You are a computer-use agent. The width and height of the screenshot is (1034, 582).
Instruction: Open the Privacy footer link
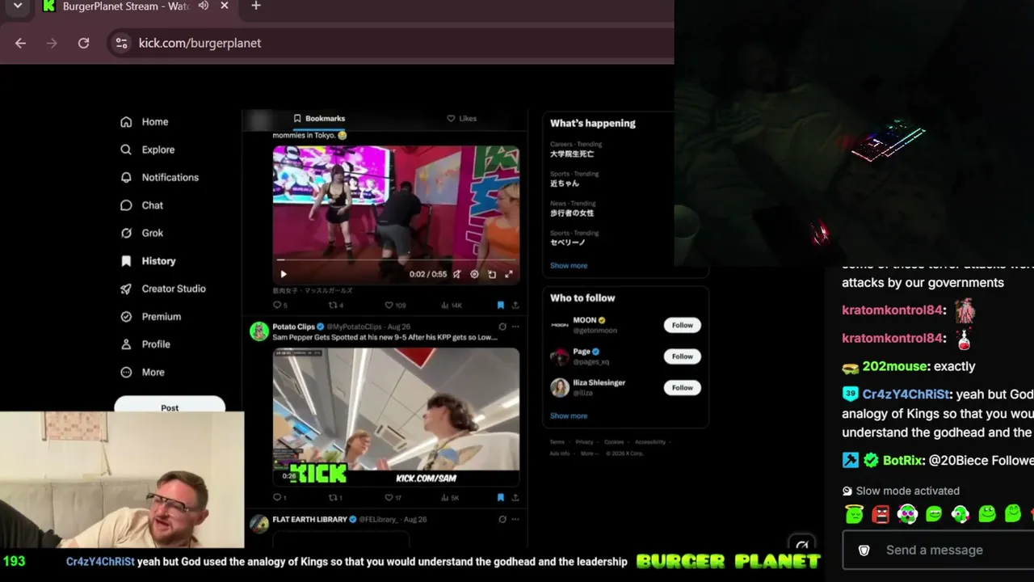pyautogui.click(x=584, y=442)
